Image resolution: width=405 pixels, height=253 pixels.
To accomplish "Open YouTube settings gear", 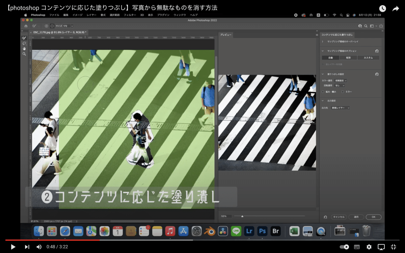I will pos(369,247).
